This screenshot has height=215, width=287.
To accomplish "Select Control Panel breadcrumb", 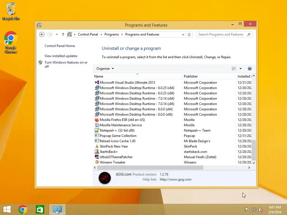I will coord(88,34).
